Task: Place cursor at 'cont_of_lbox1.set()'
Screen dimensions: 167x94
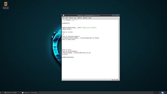Action: [x=69, y=39]
